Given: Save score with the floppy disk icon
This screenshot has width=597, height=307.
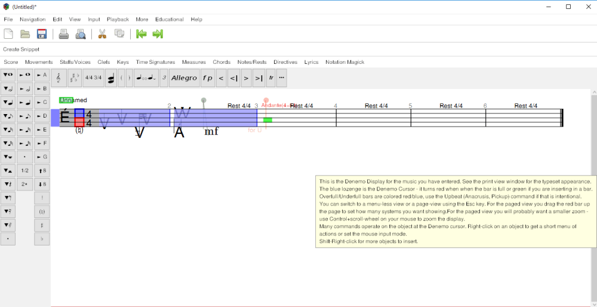Looking at the screenshot, I should point(42,34).
